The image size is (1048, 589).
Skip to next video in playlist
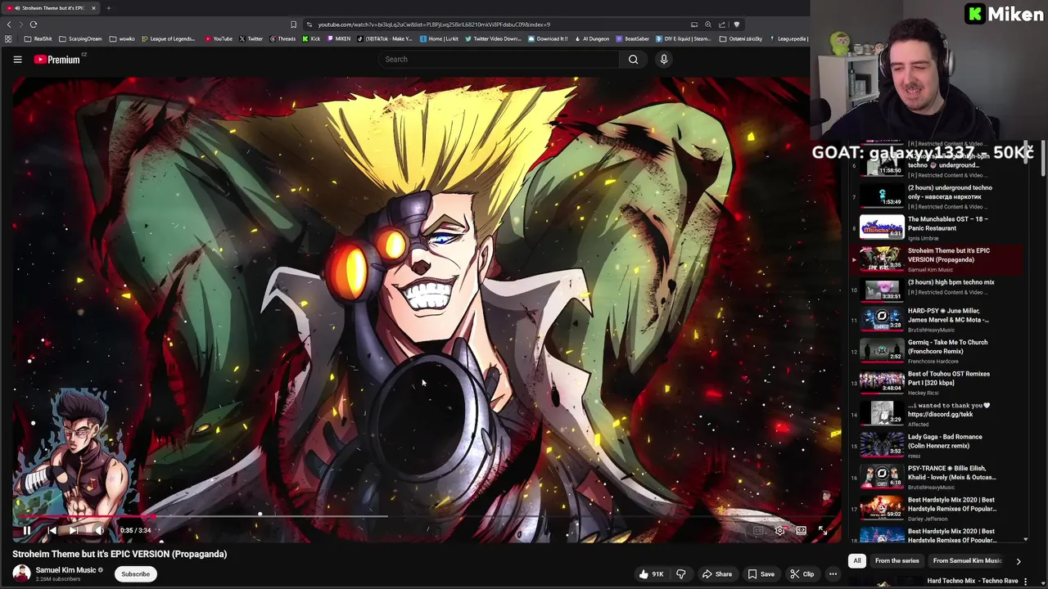coord(74,530)
